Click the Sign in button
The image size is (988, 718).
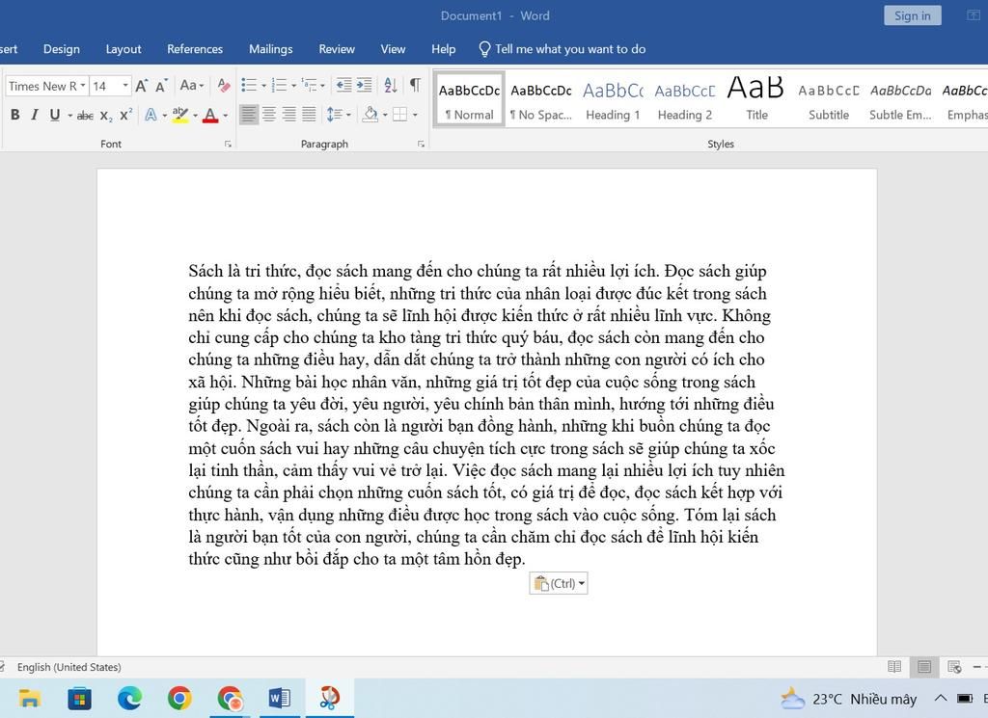tap(913, 15)
